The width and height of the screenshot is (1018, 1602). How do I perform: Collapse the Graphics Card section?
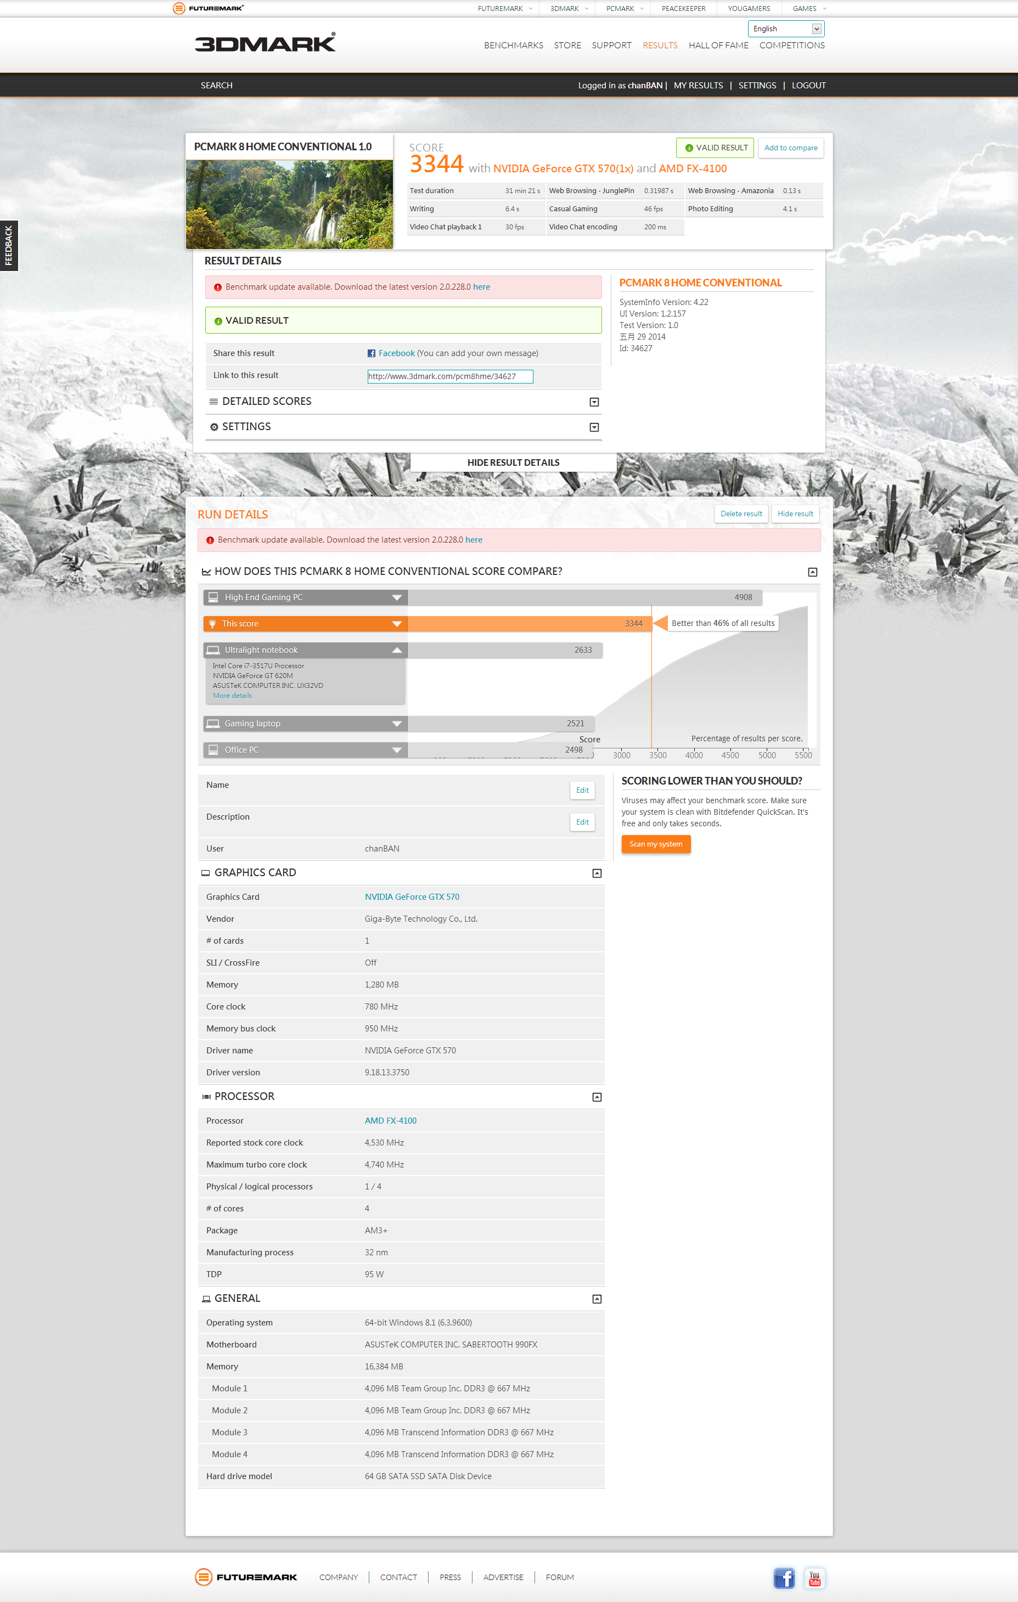point(597,873)
